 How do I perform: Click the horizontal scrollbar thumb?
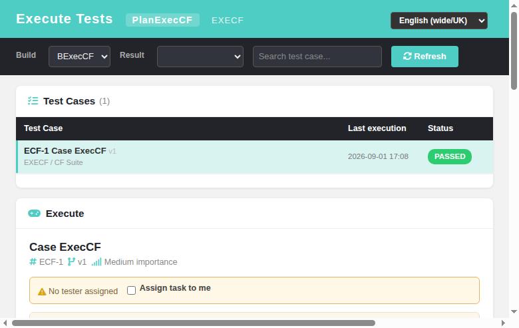tap(194, 323)
